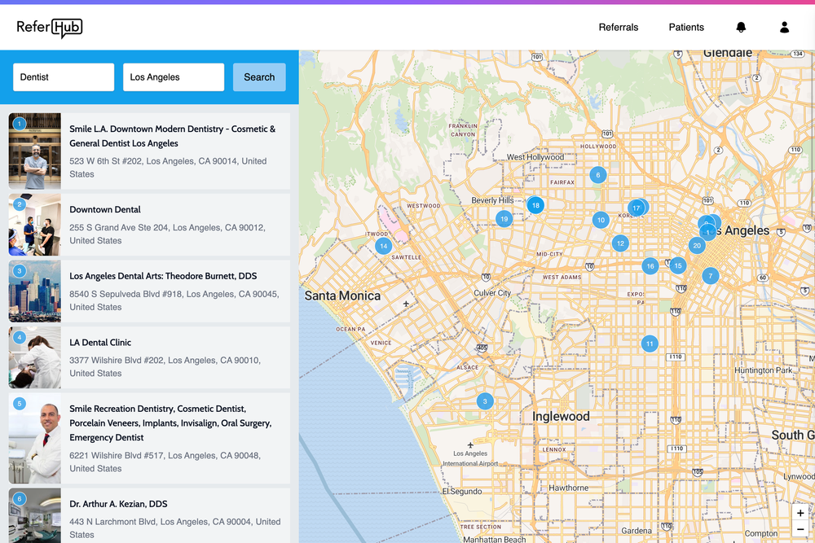Open Smile Recreation Dentistry listing

click(x=149, y=439)
